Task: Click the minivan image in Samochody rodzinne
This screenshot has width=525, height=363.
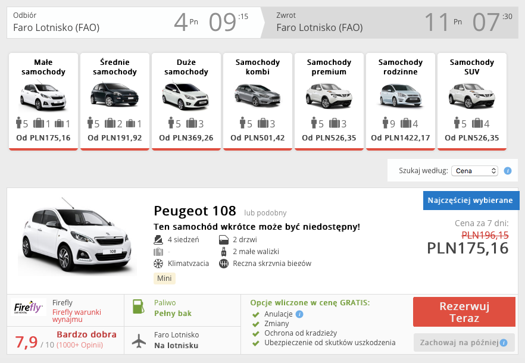Action: [x=401, y=95]
